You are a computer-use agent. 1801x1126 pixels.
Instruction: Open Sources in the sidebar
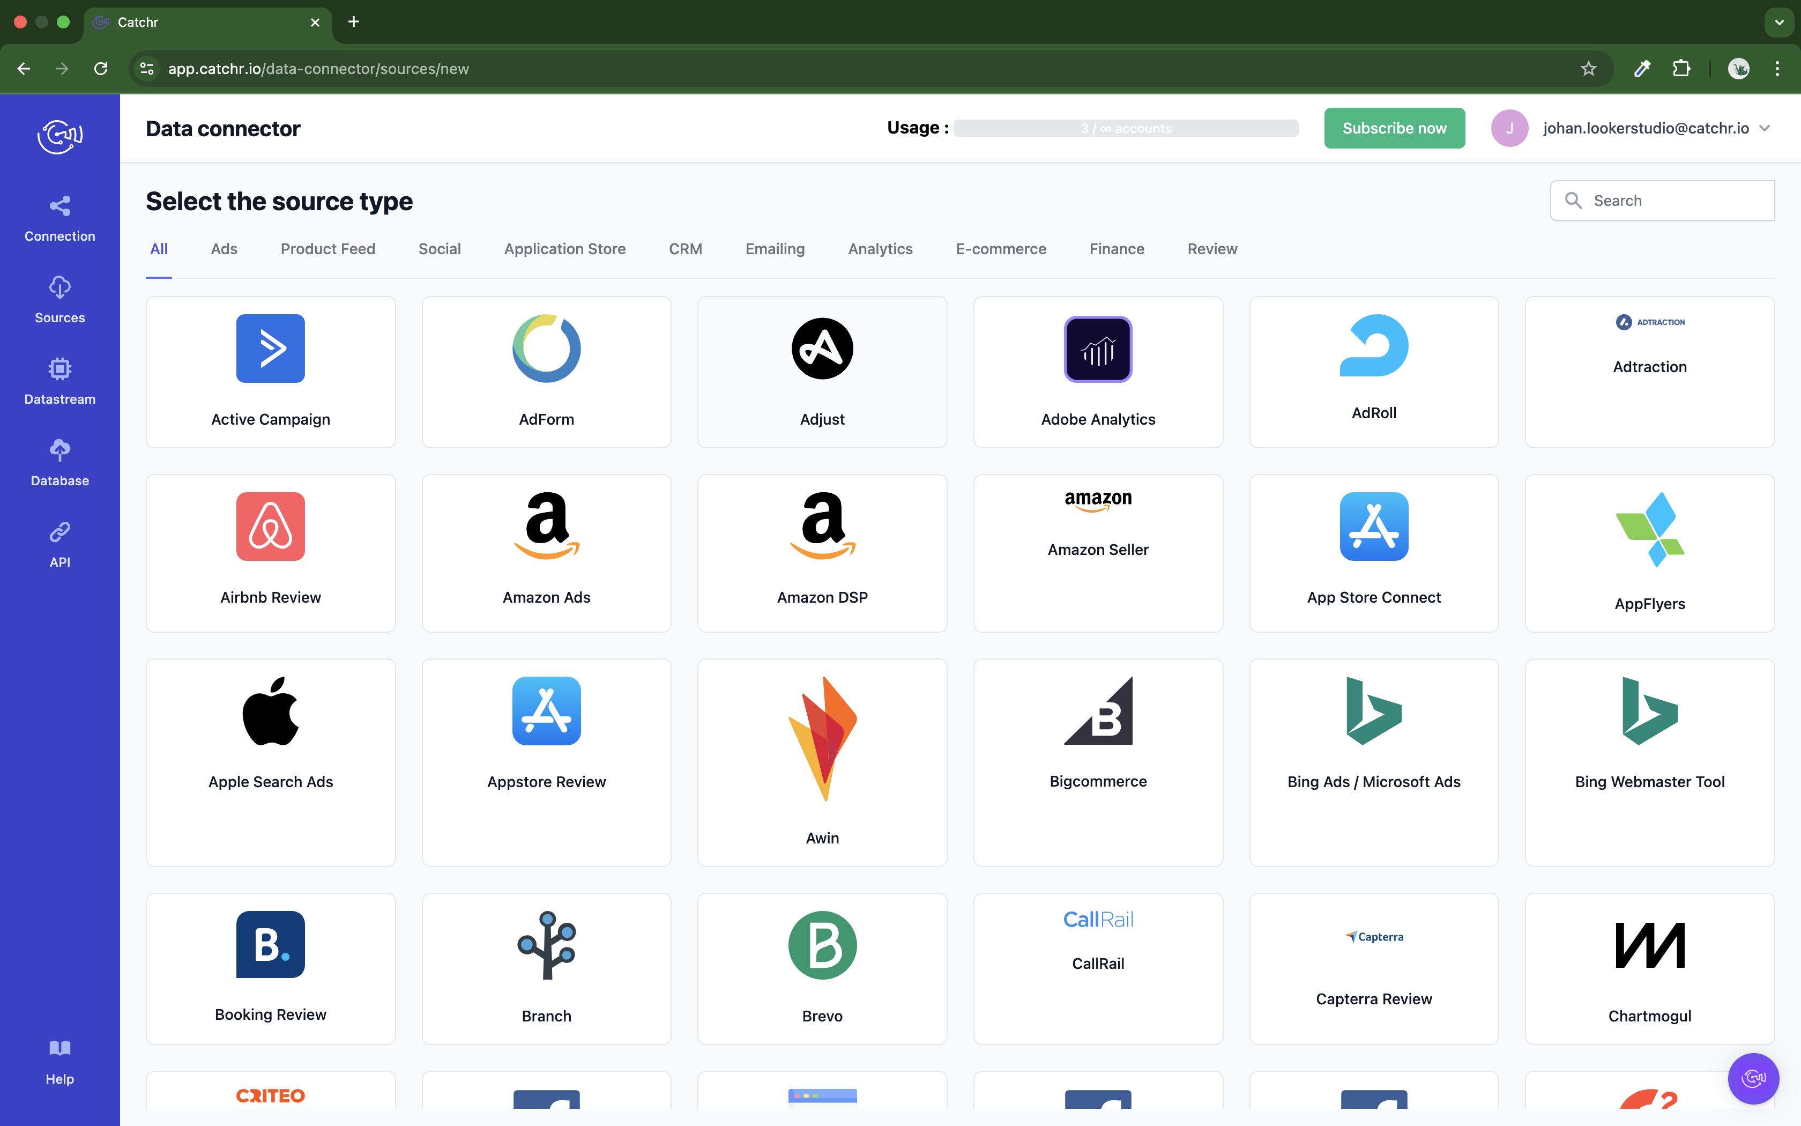click(x=59, y=300)
